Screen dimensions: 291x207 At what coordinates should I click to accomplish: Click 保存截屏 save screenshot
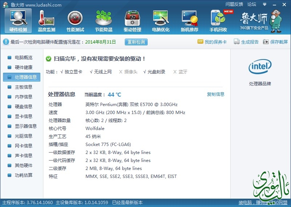tap(275, 42)
